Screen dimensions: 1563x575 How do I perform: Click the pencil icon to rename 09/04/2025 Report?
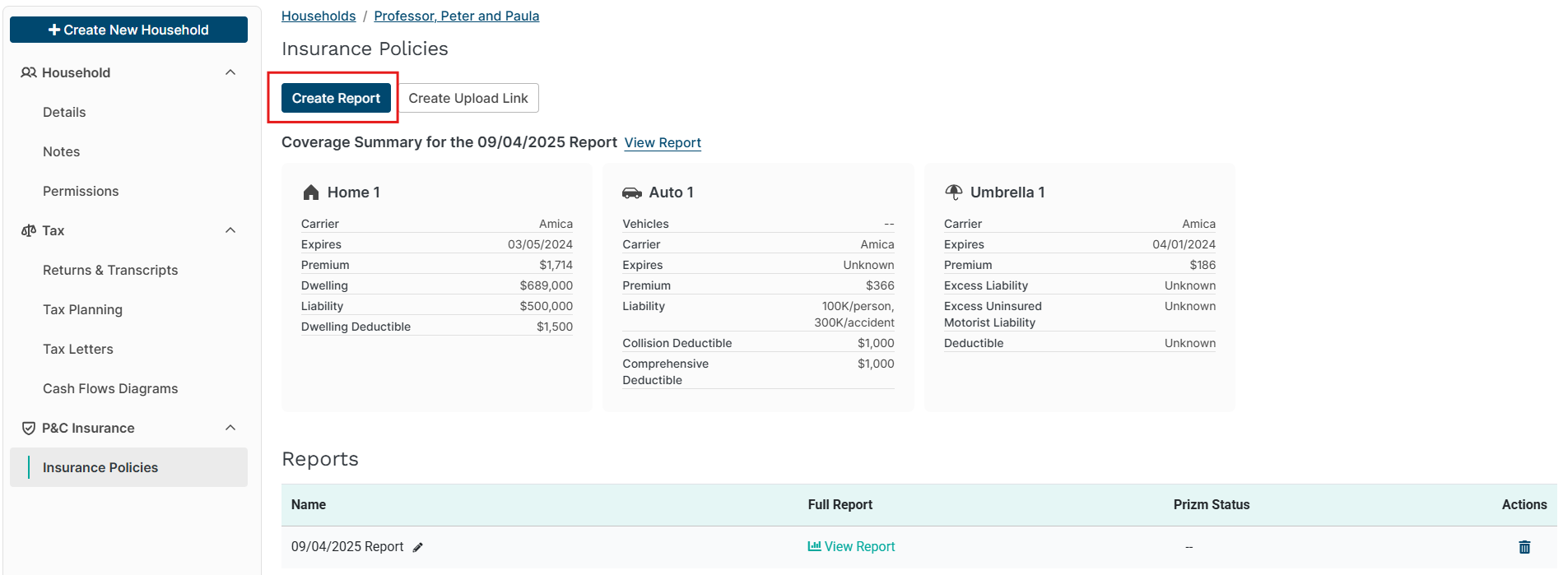coord(418,548)
